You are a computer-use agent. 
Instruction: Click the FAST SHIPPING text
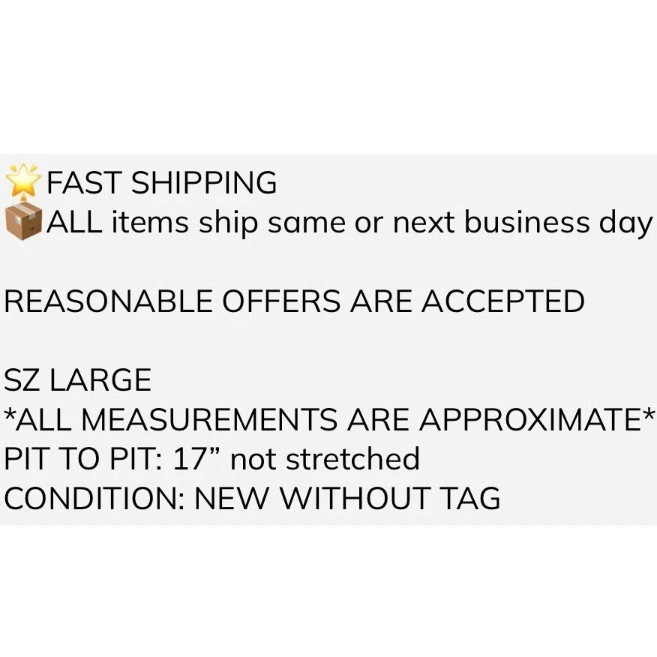(161, 183)
